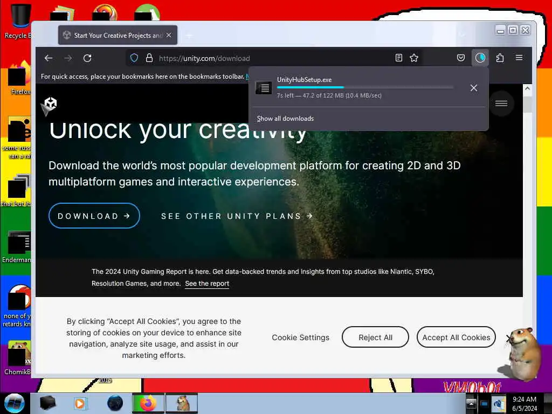Open the See the report link

pyautogui.click(x=207, y=284)
